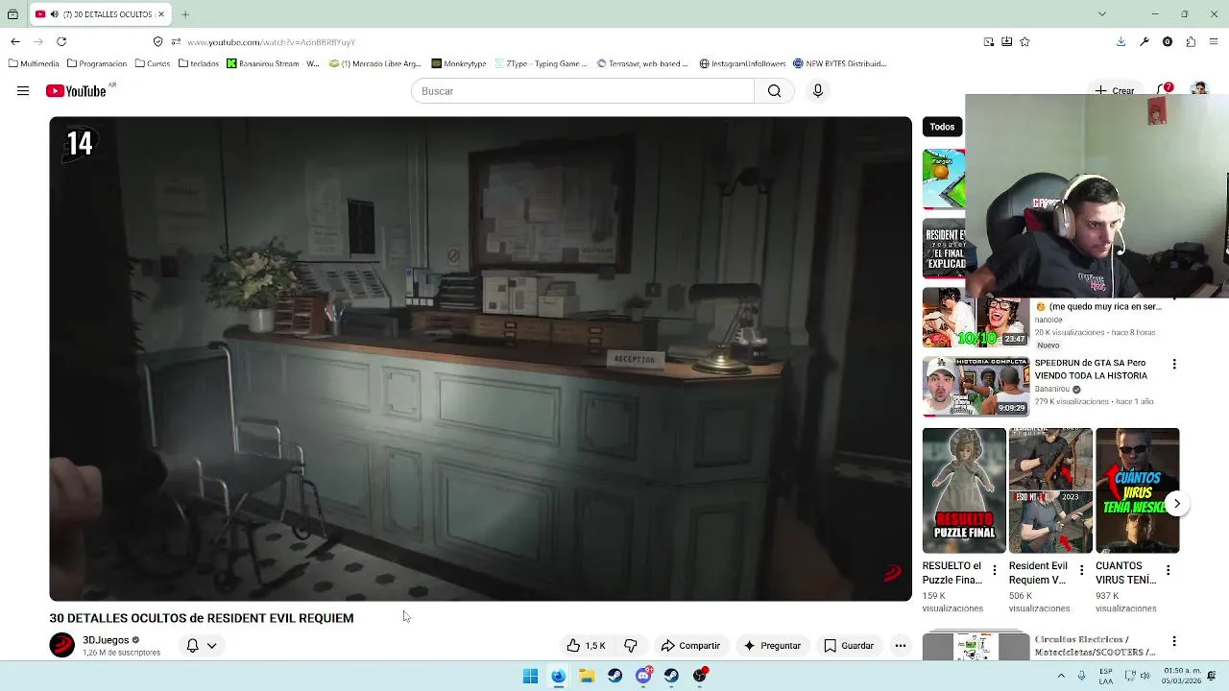Image resolution: width=1229 pixels, height=691 pixels.
Task: Open the CUANTOS VIRUS TENIA short
Action: tap(1137, 490)
